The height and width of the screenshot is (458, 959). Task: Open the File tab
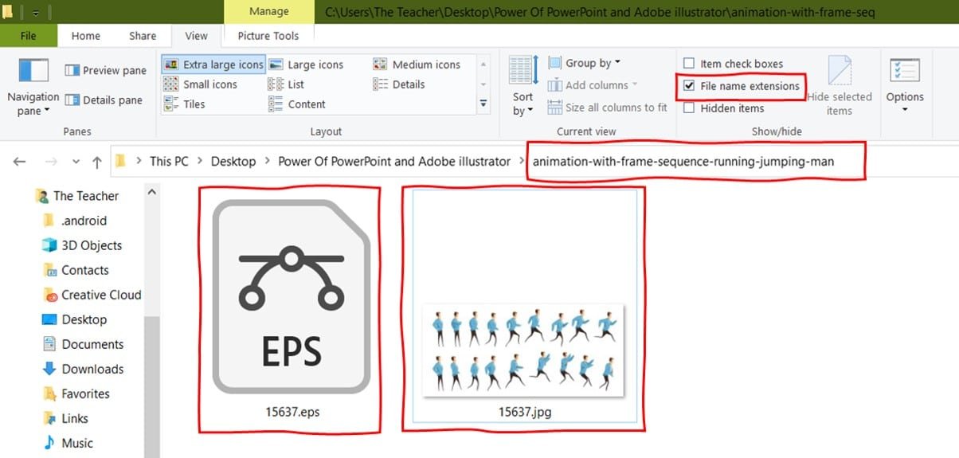(28, 36)
